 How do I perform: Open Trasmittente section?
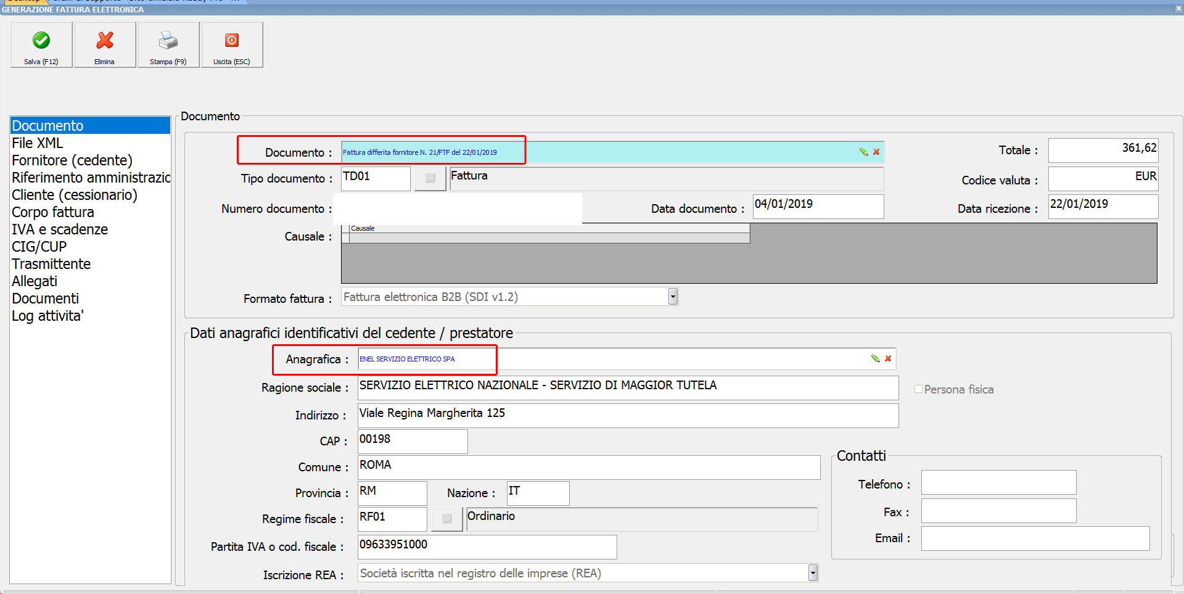(90, 264)
